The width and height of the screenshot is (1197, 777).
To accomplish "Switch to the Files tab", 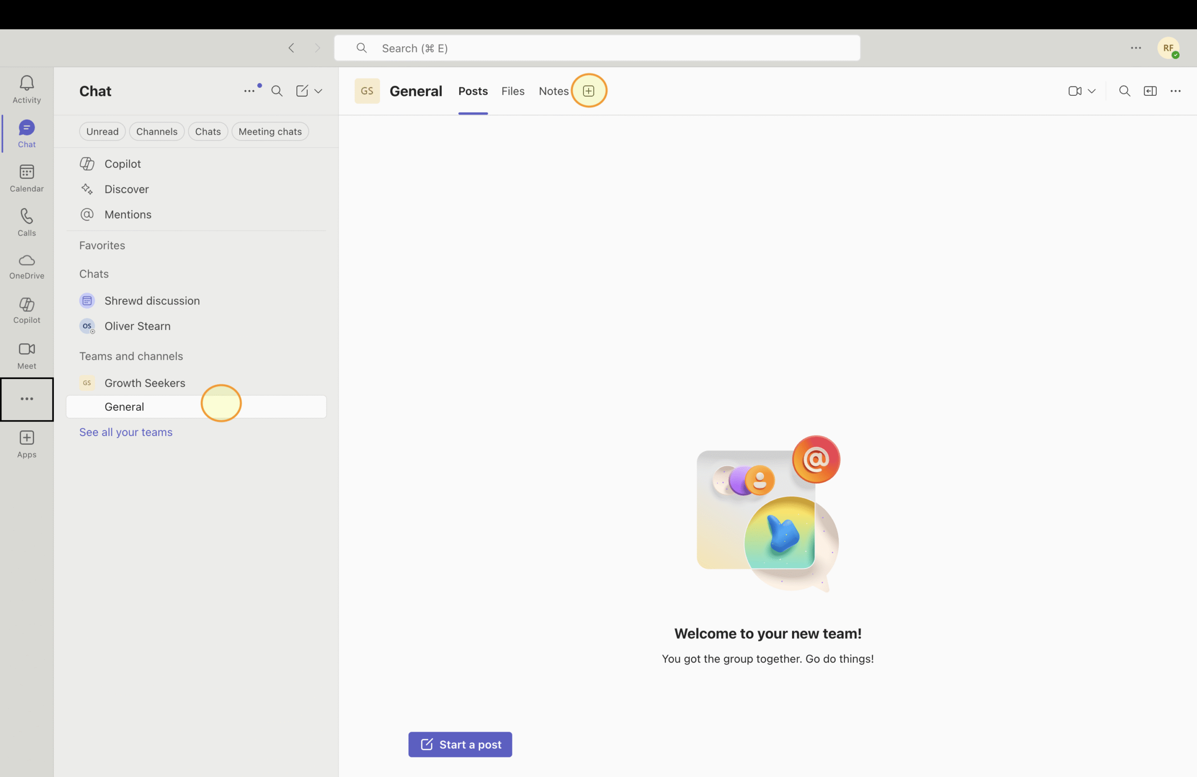I will (x=512, y=91).
